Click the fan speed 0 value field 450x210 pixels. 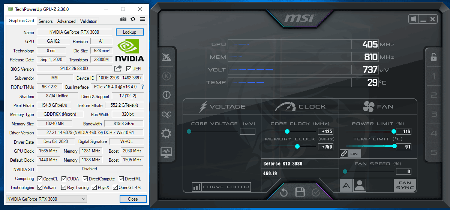(404, 172)
